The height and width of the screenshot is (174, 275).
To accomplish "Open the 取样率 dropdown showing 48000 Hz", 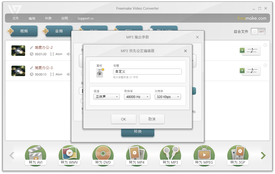I will pos(137,97).
